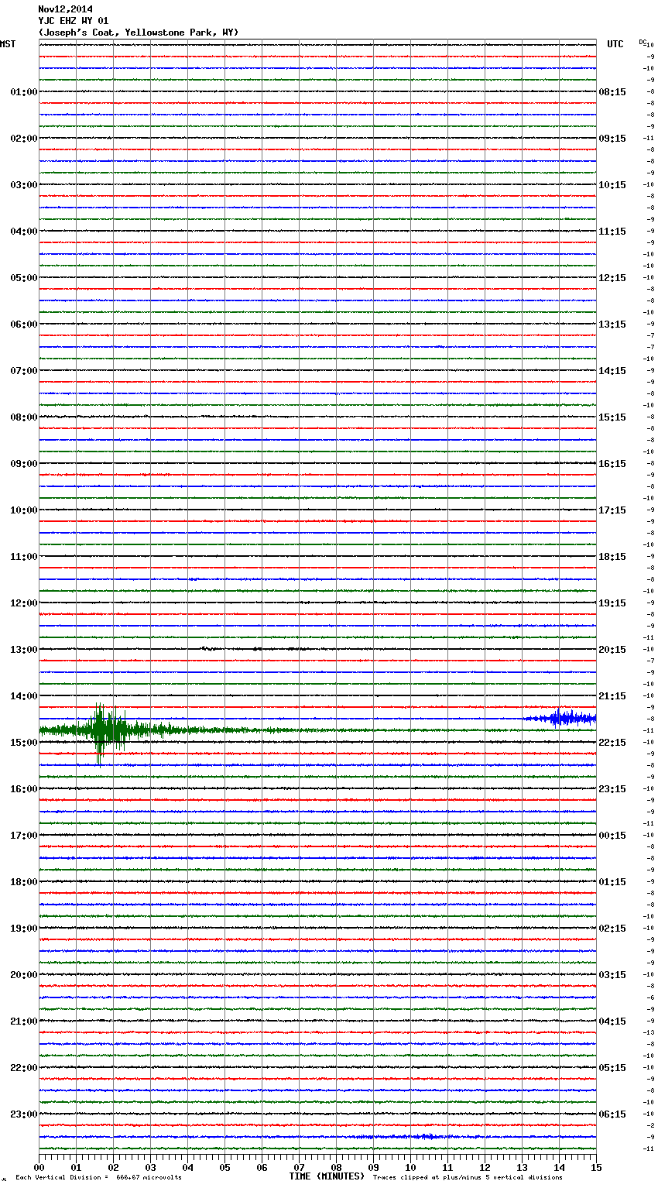Select the 22:00 MST time label
This screenshot has height=1188, width=658.
tap(23, 1068)
